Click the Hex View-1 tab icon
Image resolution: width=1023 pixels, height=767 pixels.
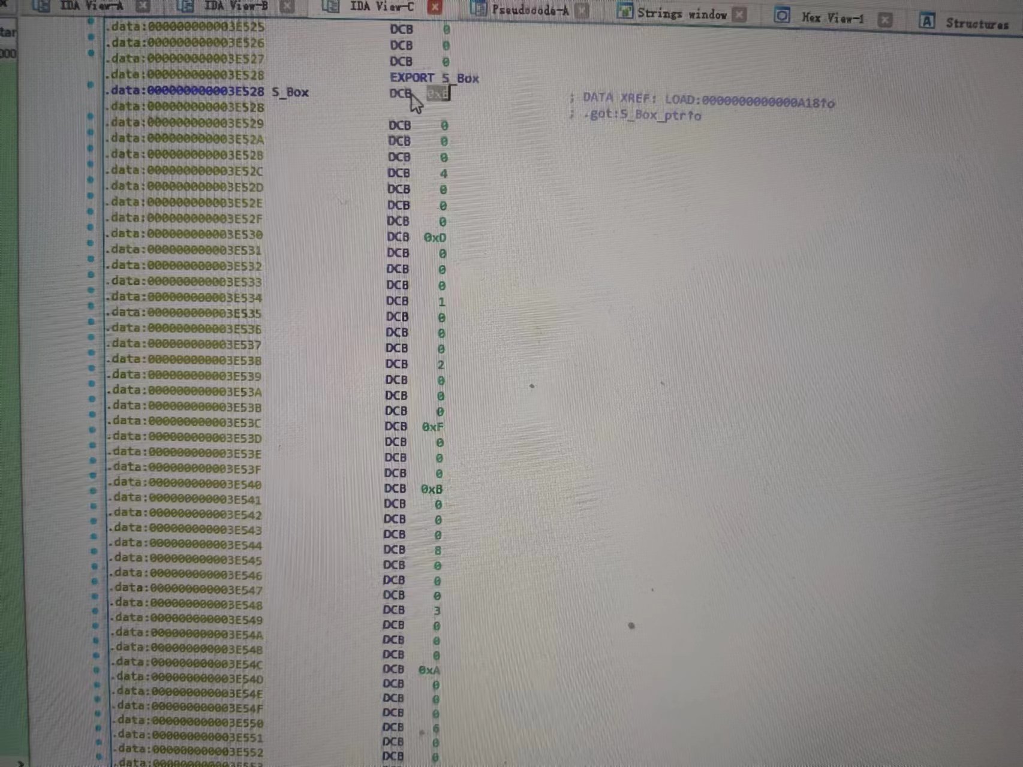point(781,16)
